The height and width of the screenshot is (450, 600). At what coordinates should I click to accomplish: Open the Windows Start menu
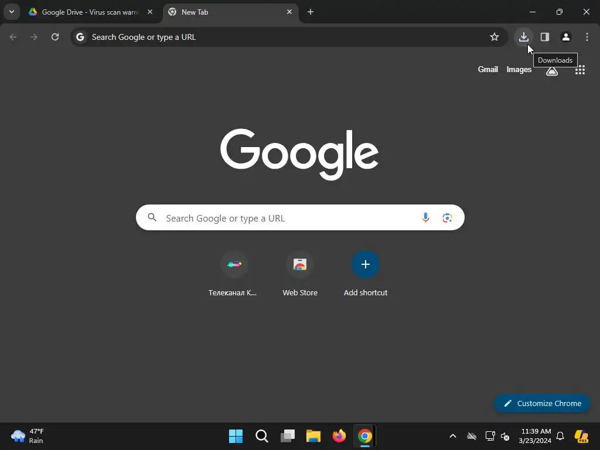(x=236, y=436)
